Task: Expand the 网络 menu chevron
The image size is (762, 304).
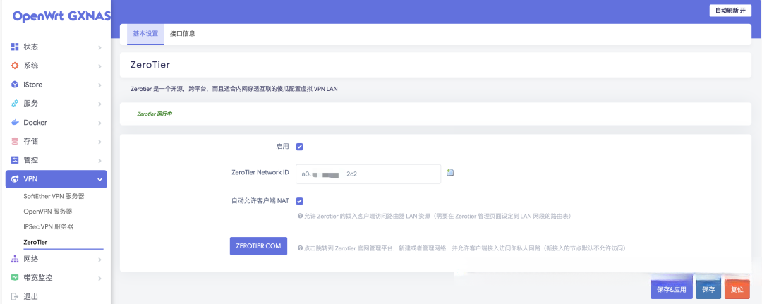Action: (x=99, y=260)
